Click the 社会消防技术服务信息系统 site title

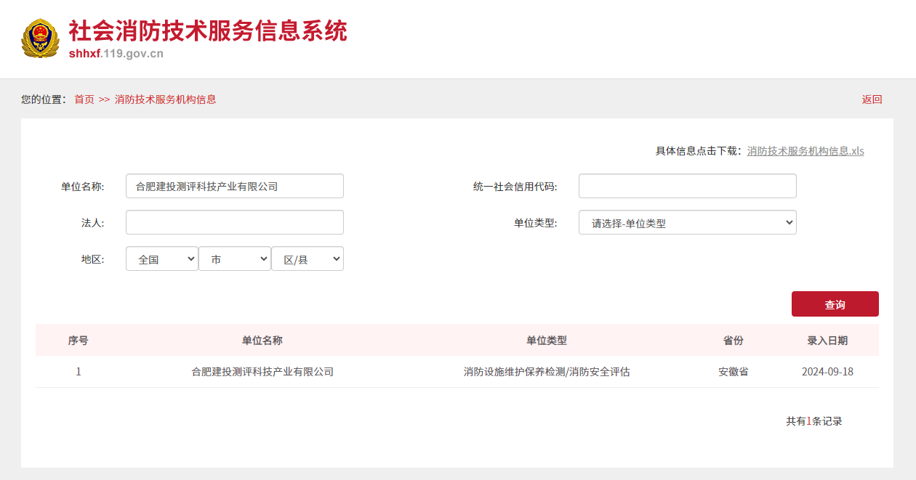click(x=208, y=30)
